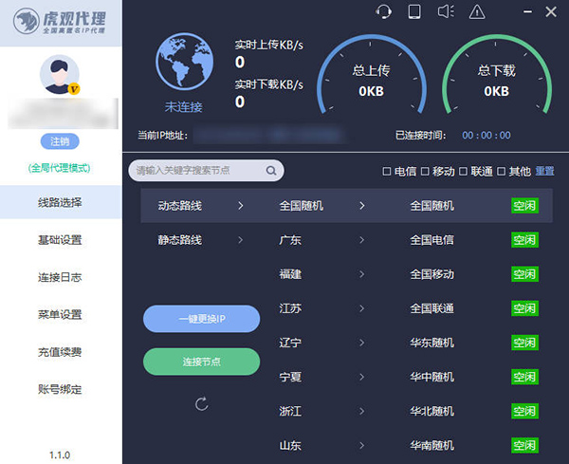Click the speaker announcement icon

(446, 11)
